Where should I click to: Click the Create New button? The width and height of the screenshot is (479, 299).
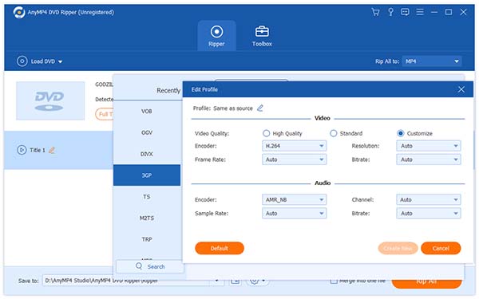coord(398,248)
